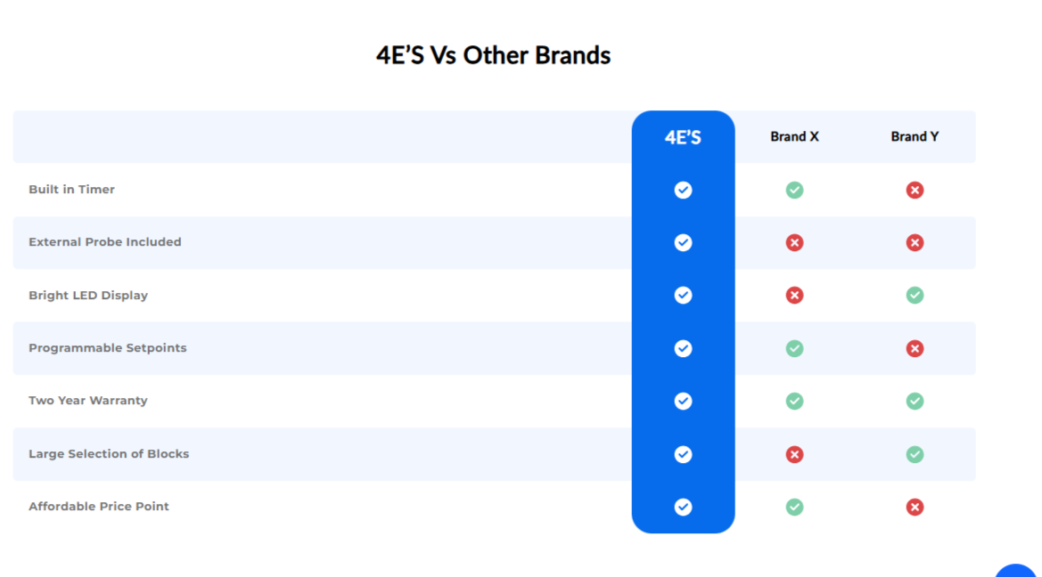Click Brand X green check for Built in Timer
Viewport: 1042px width, 577px height.
[x=794, y=190]
